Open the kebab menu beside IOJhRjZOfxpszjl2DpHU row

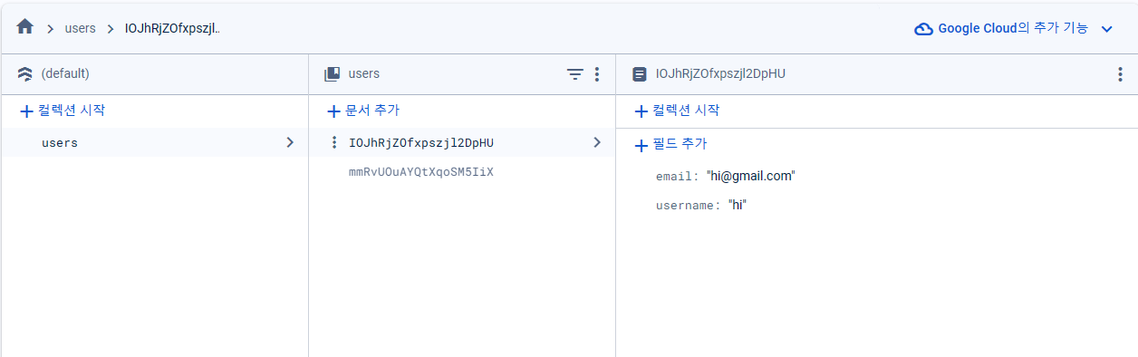click(333, 142)
